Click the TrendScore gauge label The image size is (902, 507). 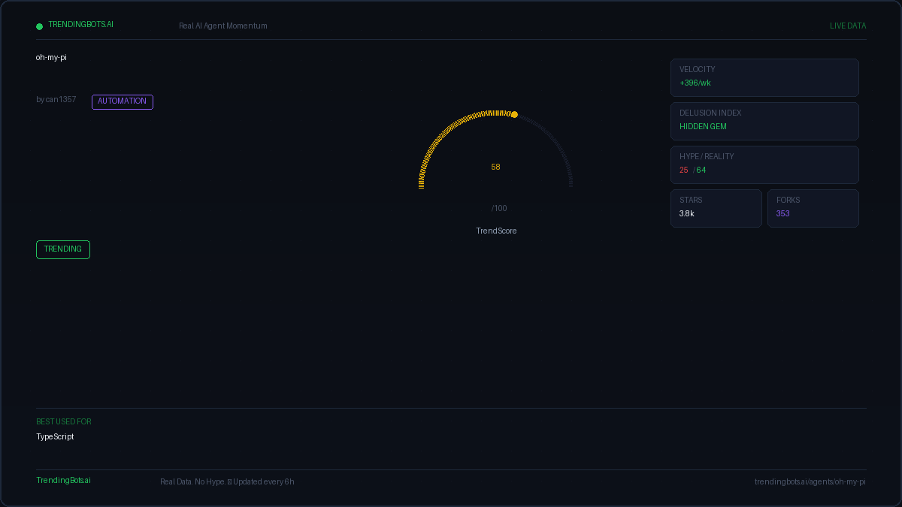pyautogui.click(x=496, y=231)
